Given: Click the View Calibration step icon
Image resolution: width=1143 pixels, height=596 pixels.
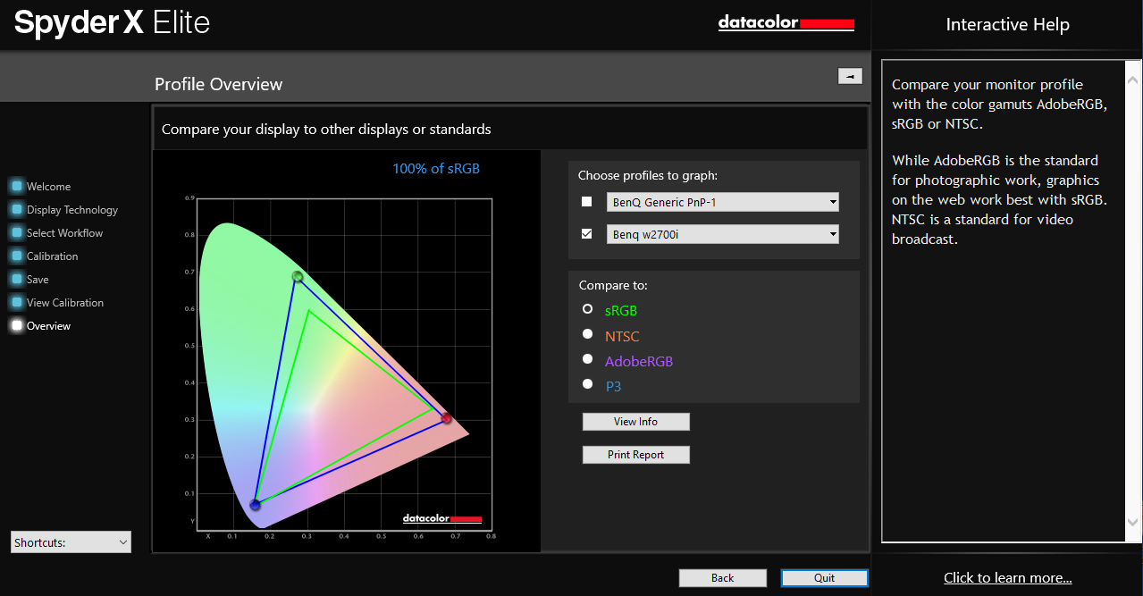Looking at the screenshot, I should (x=17, y=303).
